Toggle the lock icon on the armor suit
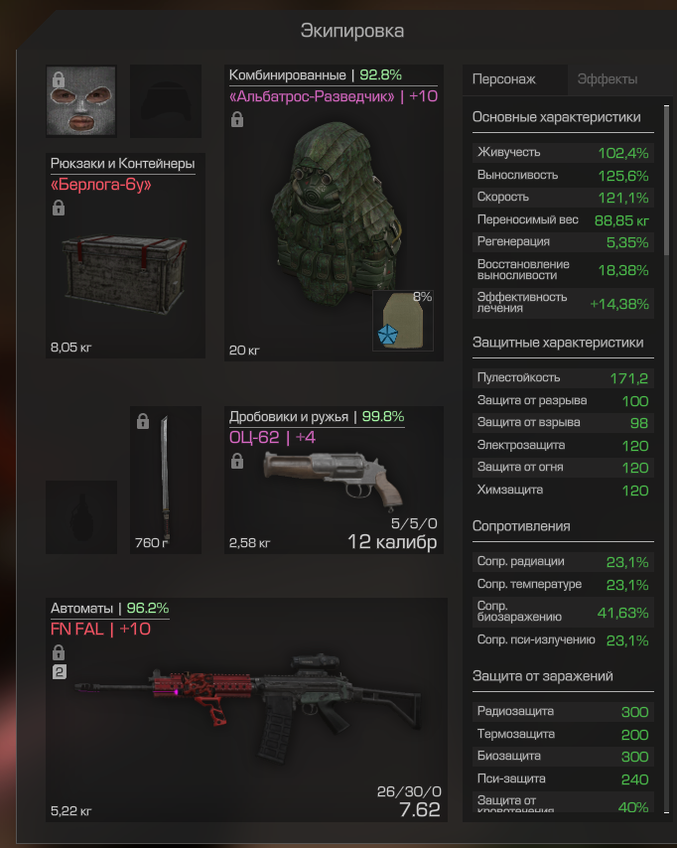Image resolution: width=677 pixels, height=848 pixels. click(x=237, y=119)
